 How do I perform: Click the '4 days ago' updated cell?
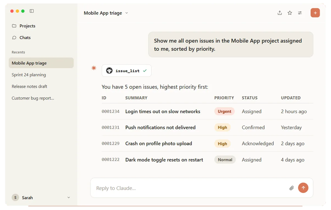point(293,160)
